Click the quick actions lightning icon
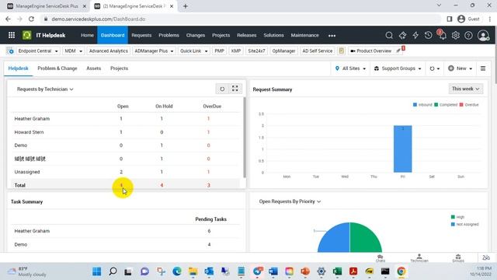This screenshot has height=280, width=497. pos(415,35)
